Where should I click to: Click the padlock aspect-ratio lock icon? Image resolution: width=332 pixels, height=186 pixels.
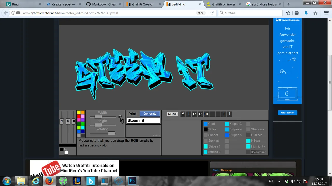pos(121,119)
